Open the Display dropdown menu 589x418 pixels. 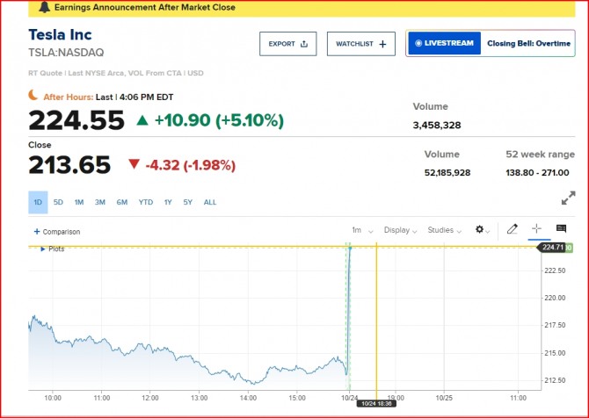pos(400,230)
